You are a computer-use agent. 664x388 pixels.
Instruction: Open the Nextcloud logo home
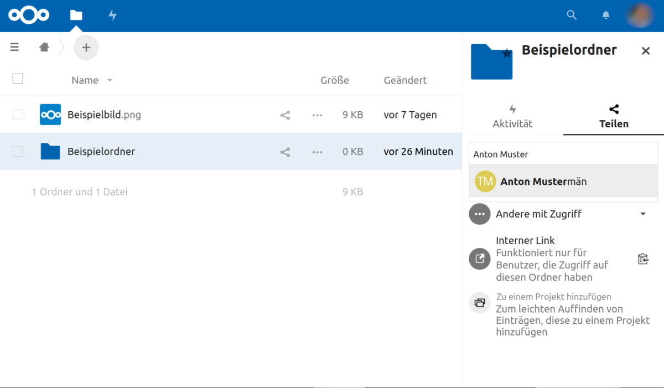point(29,15)
